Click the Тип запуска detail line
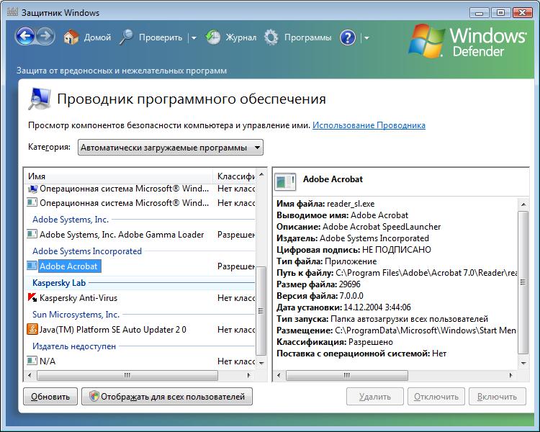The image size is (540, 432). [382, 319]
